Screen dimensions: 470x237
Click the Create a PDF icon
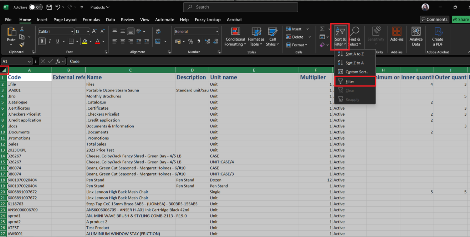coord(438,37)
